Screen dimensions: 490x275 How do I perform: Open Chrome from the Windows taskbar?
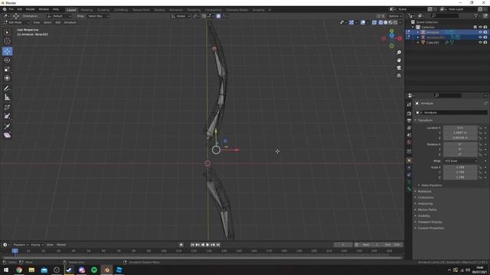[19, 270]
